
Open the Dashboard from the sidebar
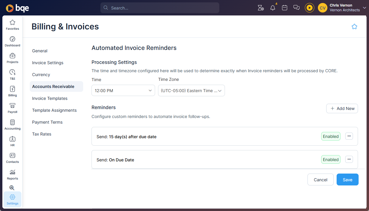[x=12, y=41]
